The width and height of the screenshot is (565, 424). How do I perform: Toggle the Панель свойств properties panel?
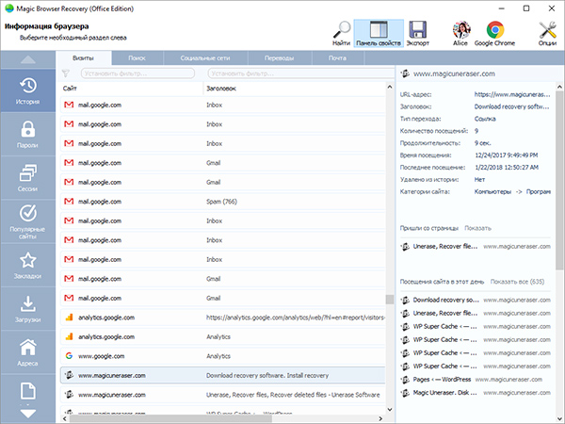point(379,34)
